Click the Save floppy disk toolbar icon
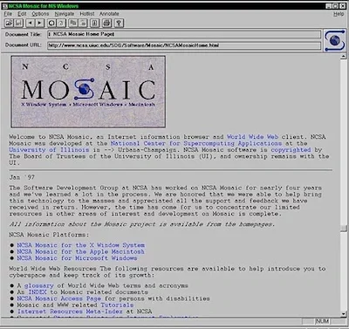This screenshot has width=349, height=329. tap(18, 23)
